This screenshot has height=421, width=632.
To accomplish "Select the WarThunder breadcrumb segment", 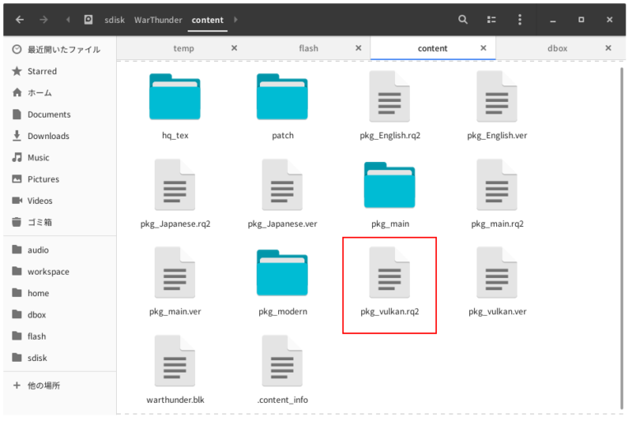I will [x=158, y=20].
